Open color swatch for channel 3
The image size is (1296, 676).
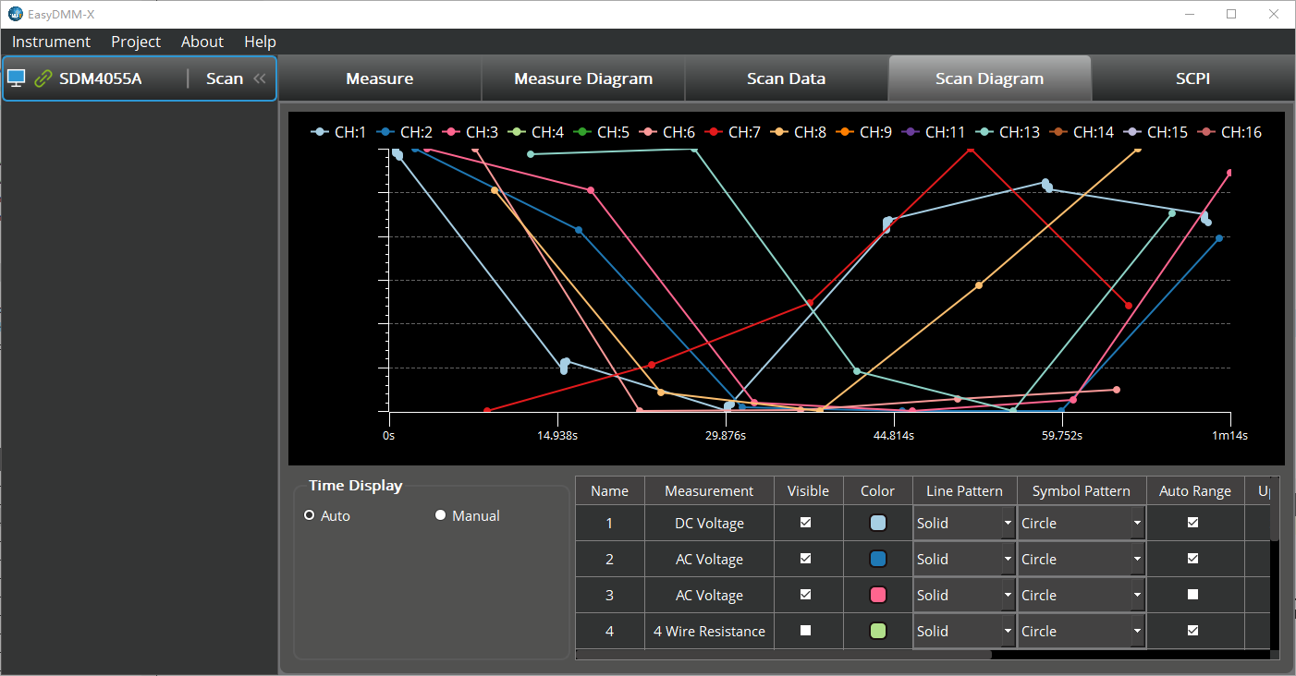(x=877, y=595)
